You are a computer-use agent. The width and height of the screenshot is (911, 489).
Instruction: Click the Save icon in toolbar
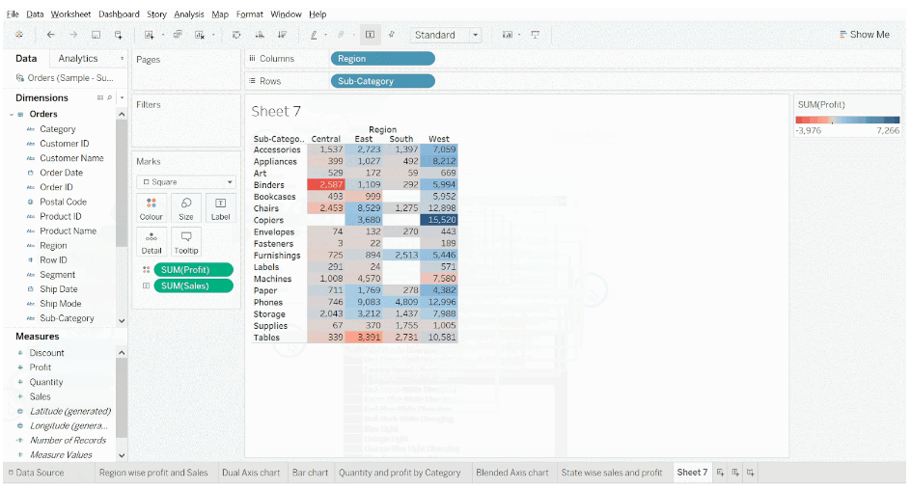pos(97,35)
